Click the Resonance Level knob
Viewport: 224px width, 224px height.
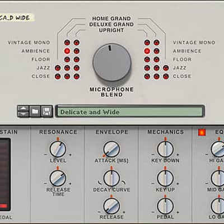pyautogui.click(x=58, y=149)
